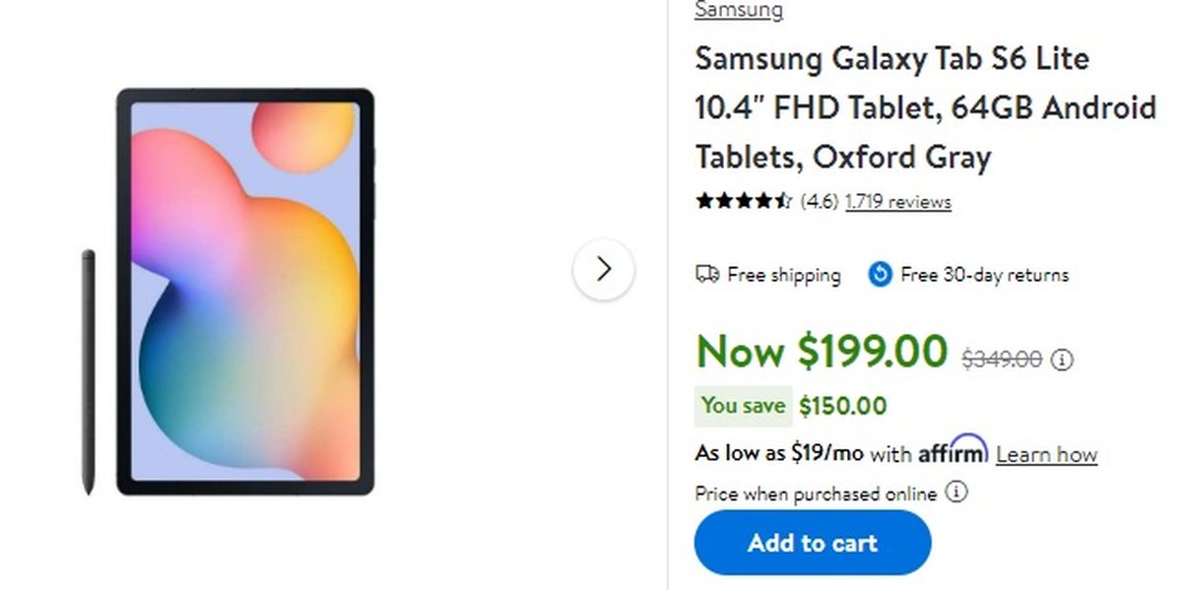Open the 1,719 reviews link

(x=897, y=201)
